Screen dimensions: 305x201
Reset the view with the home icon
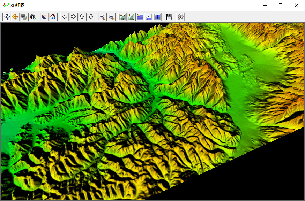tap(53, 17)
